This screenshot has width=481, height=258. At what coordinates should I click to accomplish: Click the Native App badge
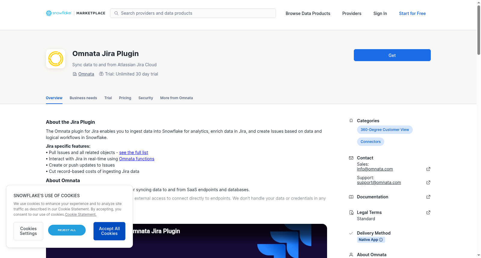coord(371,240)
